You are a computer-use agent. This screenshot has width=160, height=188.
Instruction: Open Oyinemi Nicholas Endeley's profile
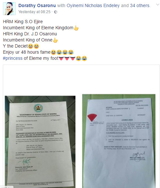93,5
